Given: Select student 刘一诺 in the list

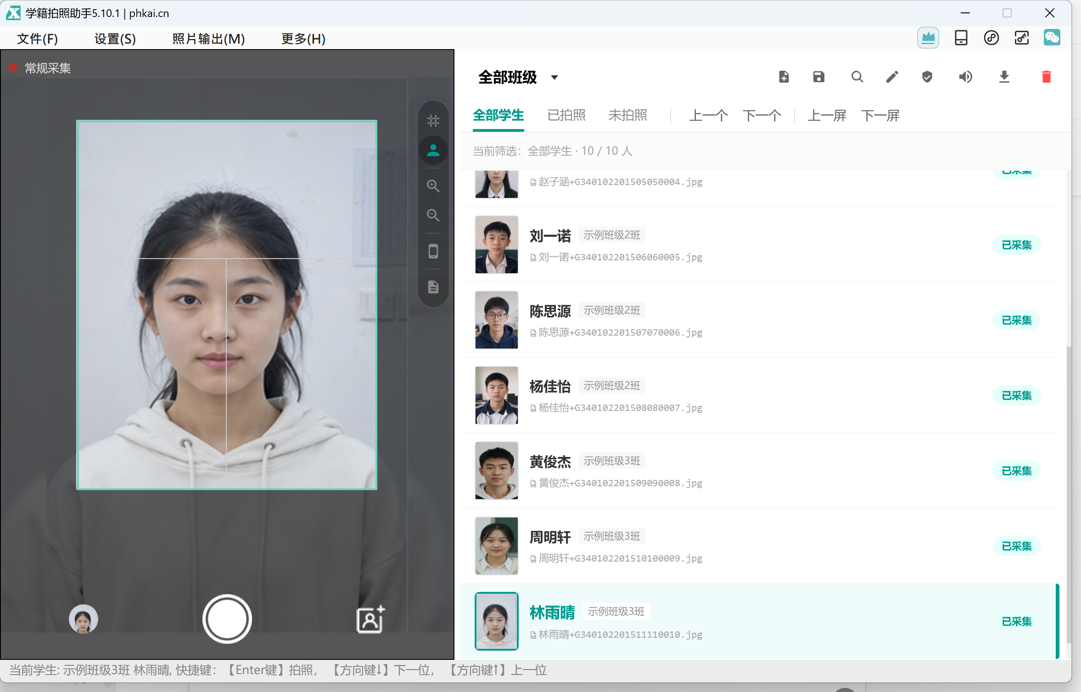Looking at the screenshot, I should pos(759,245).
